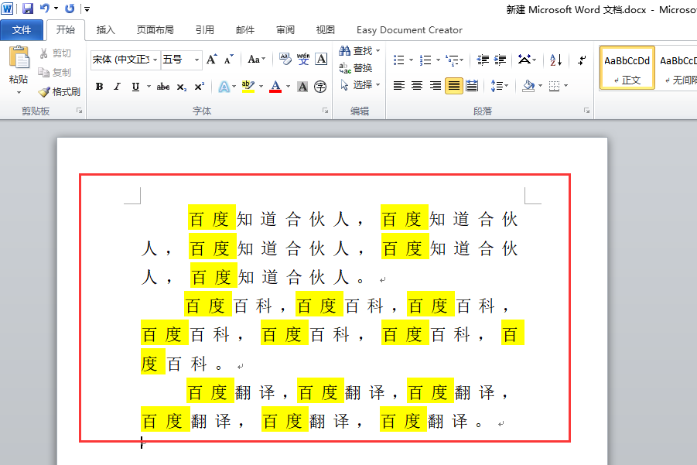
Task: Open the Customize Quick Access Toolbar arrow
Action: (x=87, y=9)
